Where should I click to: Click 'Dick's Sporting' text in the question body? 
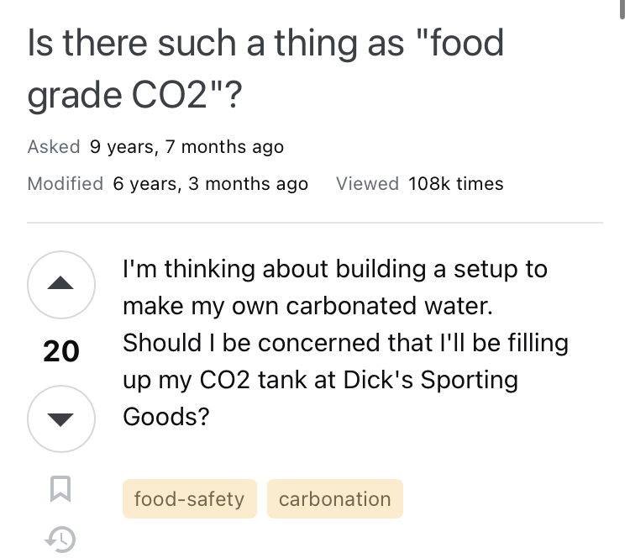pos(431,380)
